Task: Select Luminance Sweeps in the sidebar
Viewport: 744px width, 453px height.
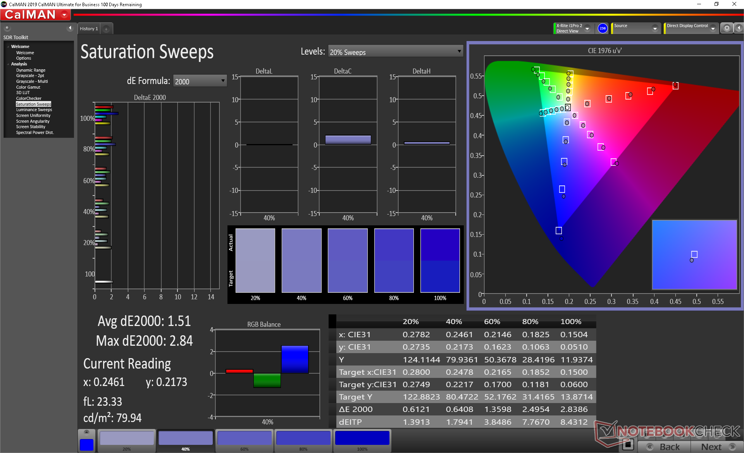Action: click(x=34, y=110)
